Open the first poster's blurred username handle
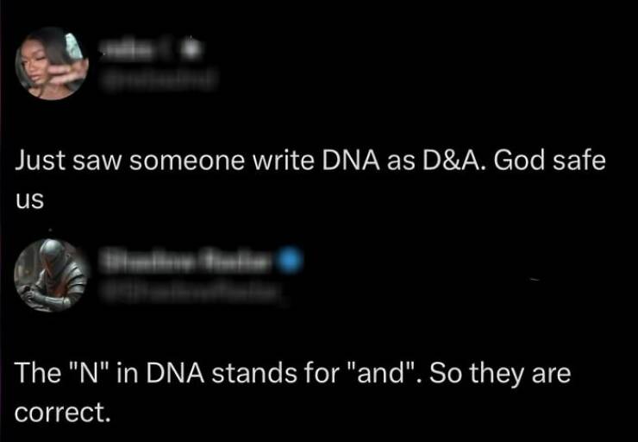638x442 pixels. coord(158,79)
